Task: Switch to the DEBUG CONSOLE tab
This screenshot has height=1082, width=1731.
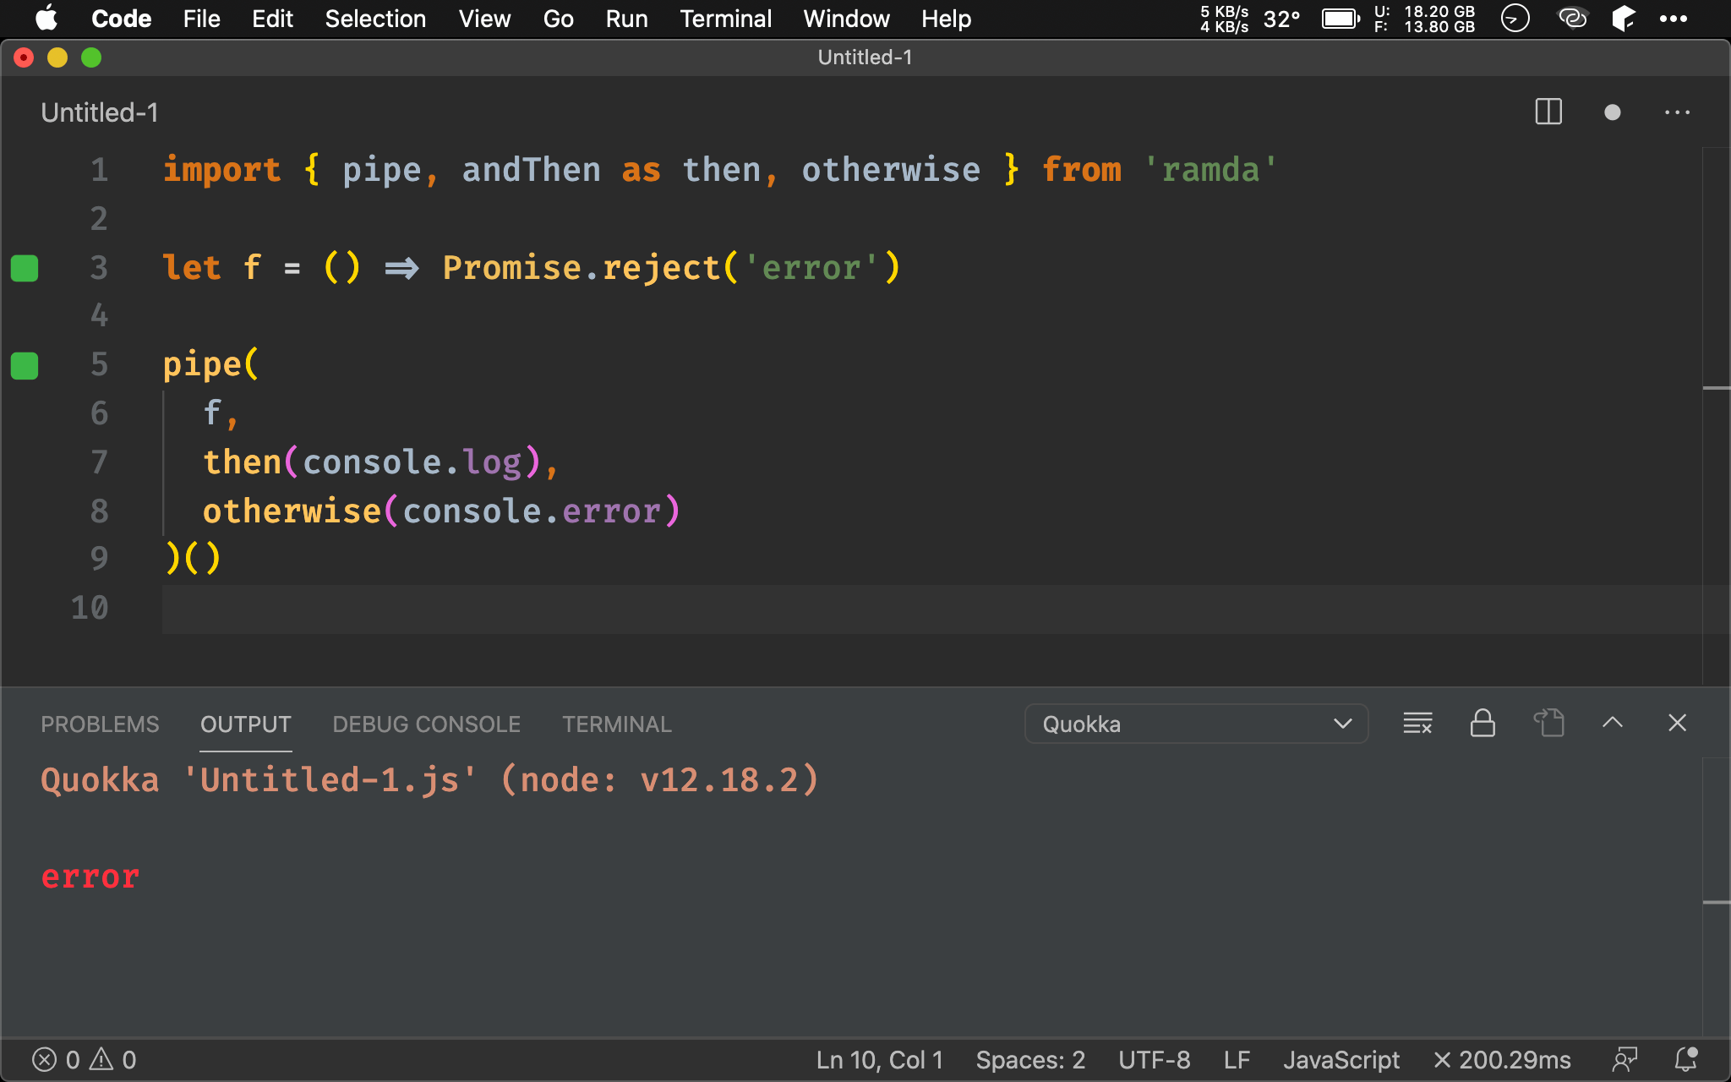Action: 427,724
